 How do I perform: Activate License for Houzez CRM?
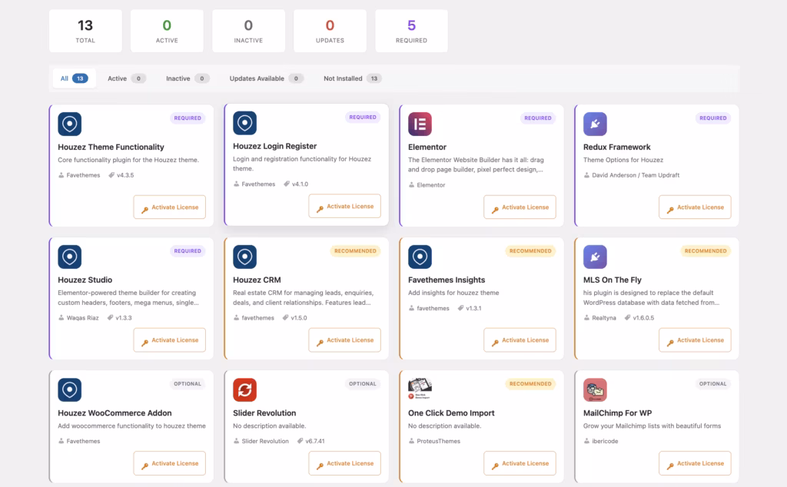click(x=345, y=340)
